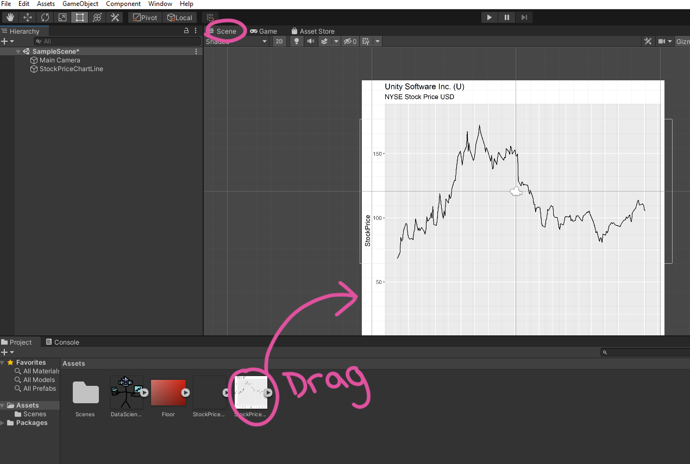Select Scenes folder in Project tree
690x464 pixels.
pyautogui.click(x=30, y=414)
